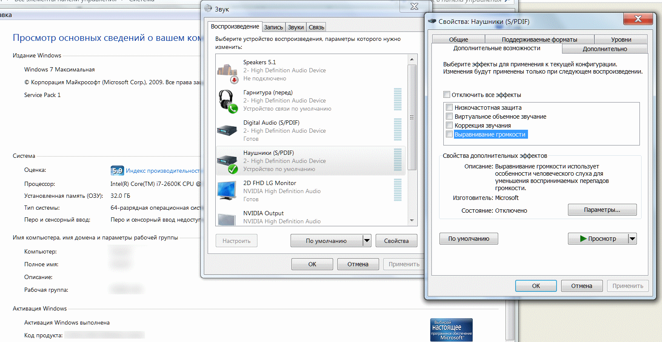Select the 2D FHD LG Monitor icon

pyautogui.click(x=228, y=191)
